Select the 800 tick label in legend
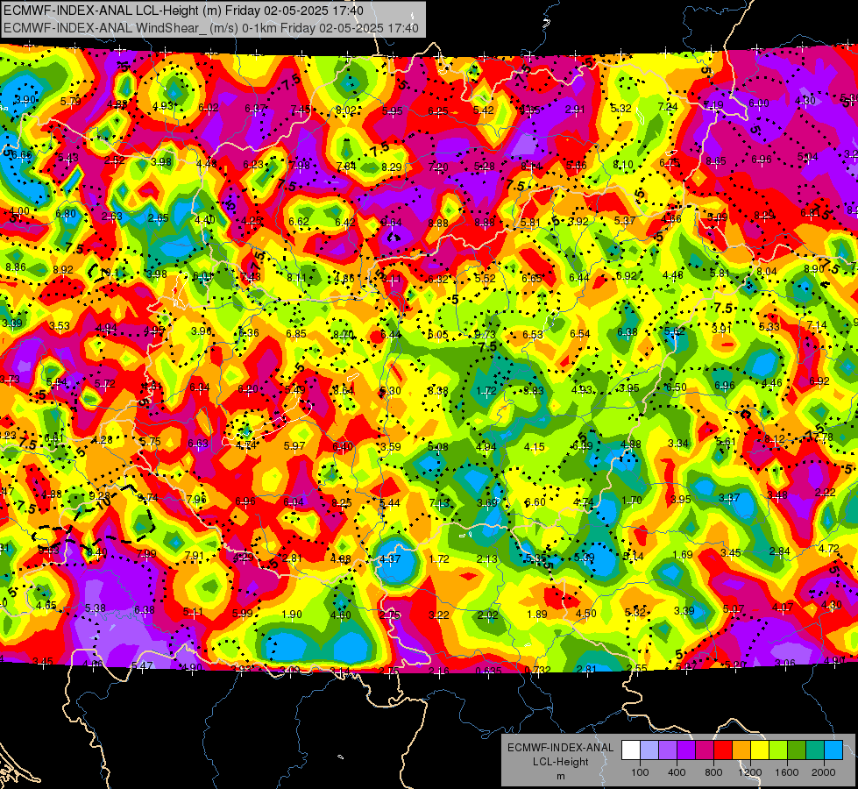Viewport: 858px width, 789px height. [713, 772]
